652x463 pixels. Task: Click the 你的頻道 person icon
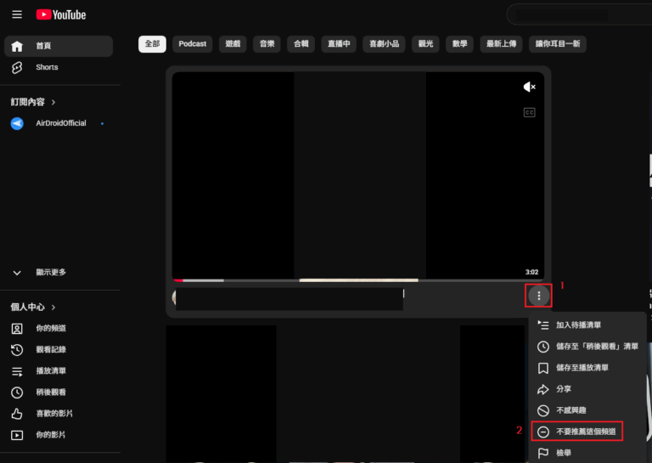coord(17,329)
